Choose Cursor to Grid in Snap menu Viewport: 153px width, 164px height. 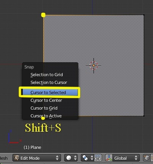tap(50, 108)
